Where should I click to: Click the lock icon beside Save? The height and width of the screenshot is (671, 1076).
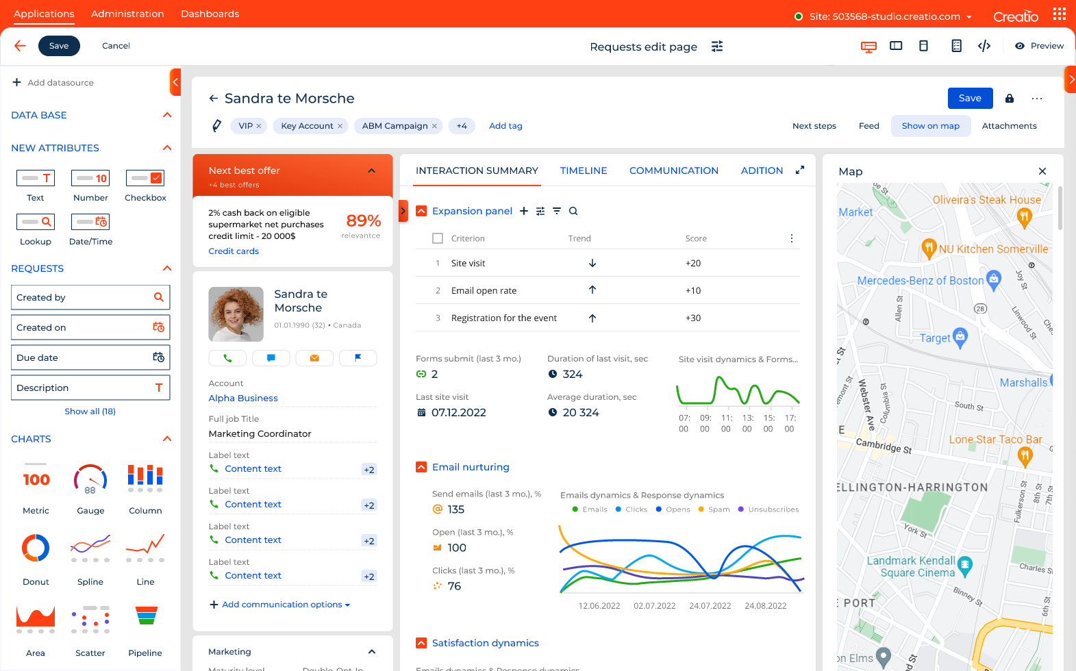pyautogui.click(x=1009, y=99)
